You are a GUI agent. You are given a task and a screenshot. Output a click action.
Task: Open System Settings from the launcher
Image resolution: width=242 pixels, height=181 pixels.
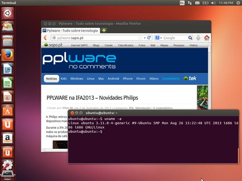(8, 165)
